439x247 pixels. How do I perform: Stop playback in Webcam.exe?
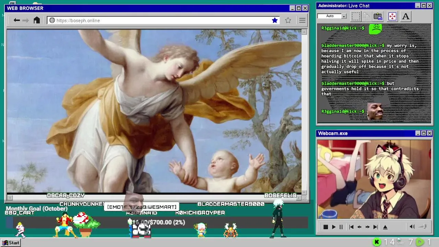click(x=326, y=227)
